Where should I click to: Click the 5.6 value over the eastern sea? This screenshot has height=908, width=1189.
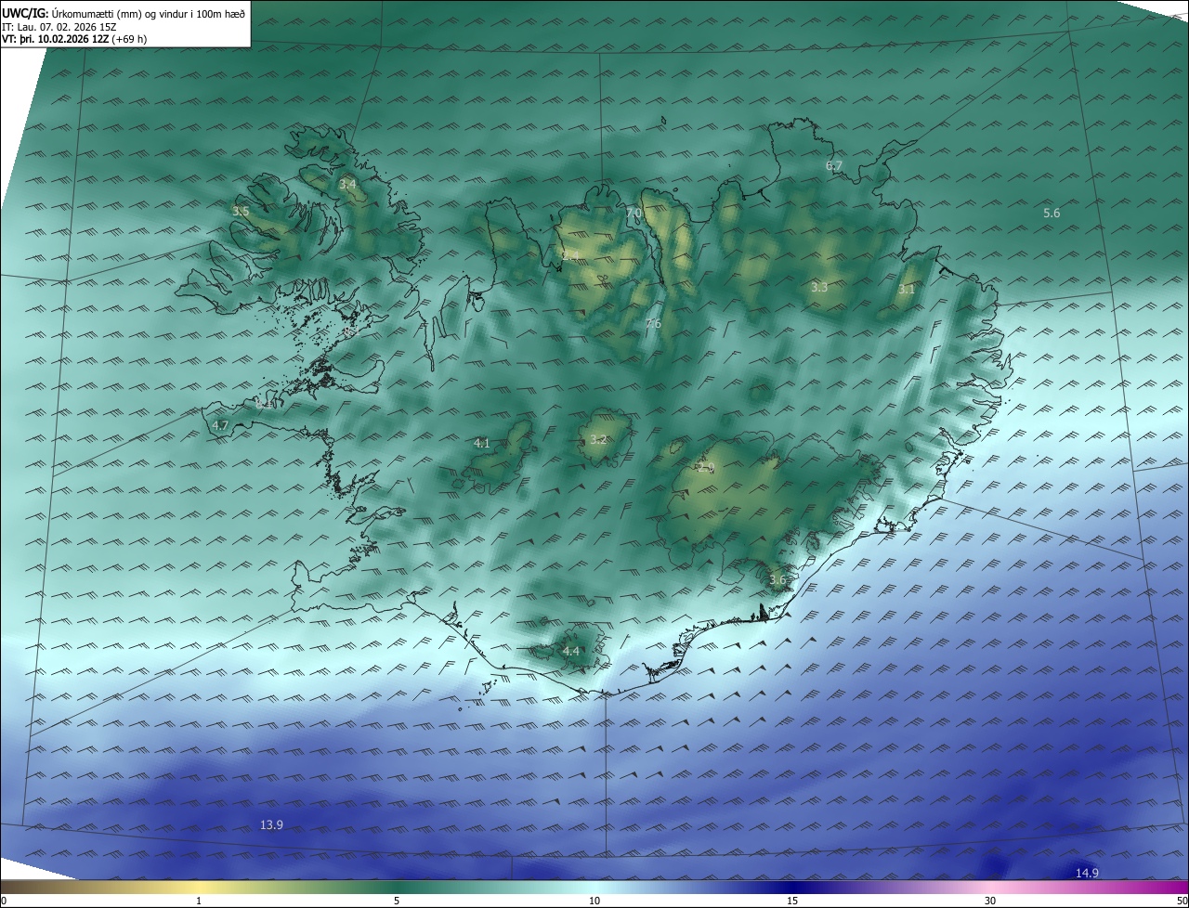click(1052, 214)
